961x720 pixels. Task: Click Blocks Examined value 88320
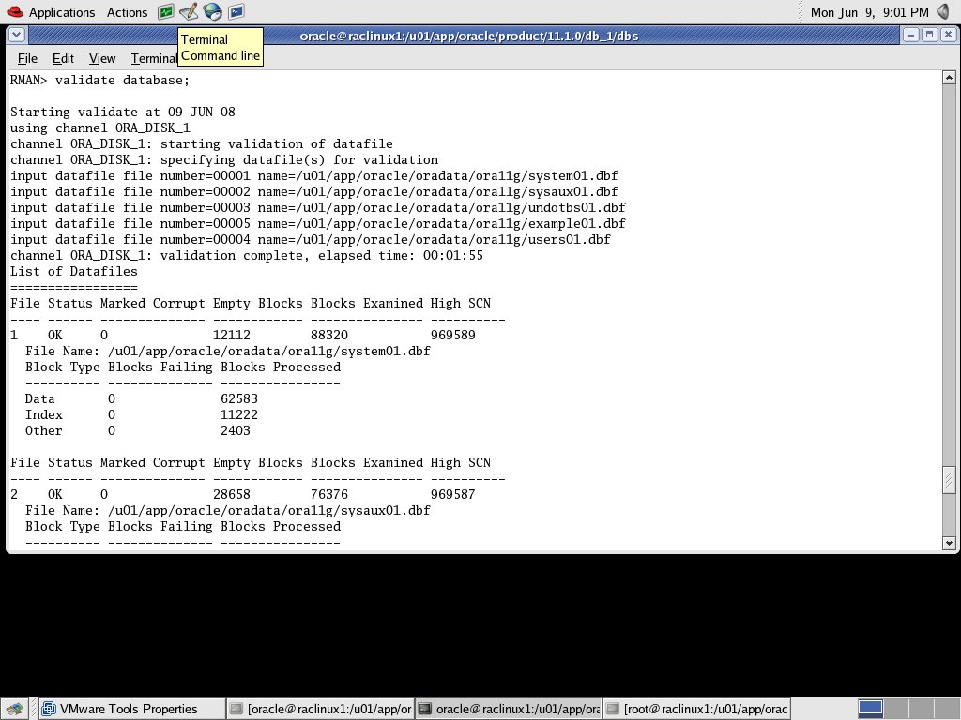[329, 335]
